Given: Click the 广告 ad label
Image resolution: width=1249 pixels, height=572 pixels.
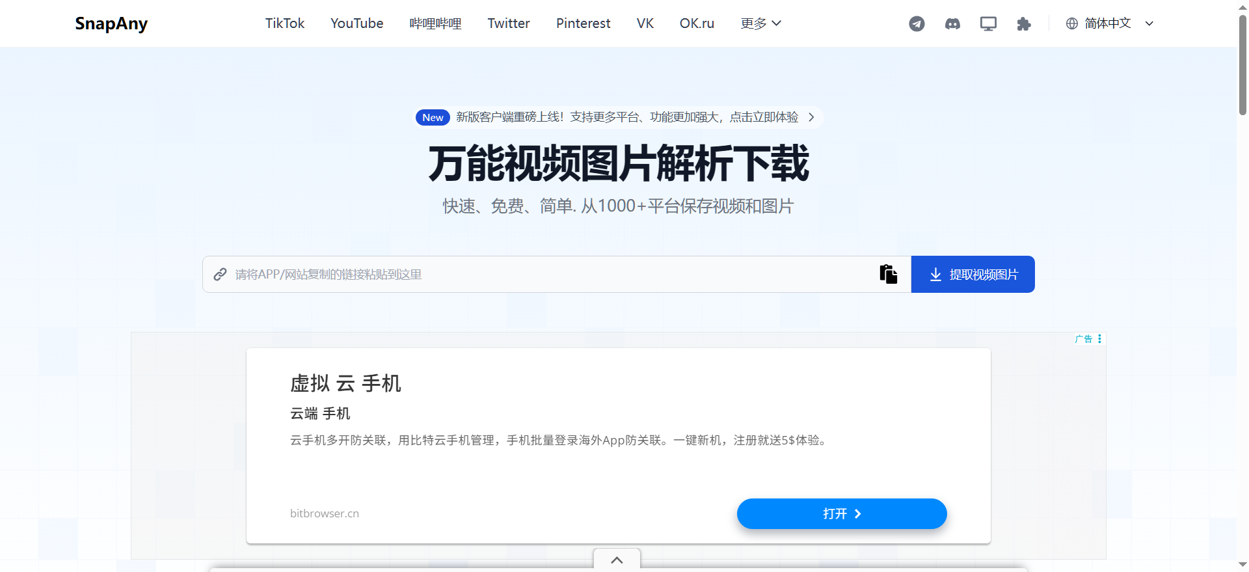Looking at the screenshot, I should (1084, 338).
